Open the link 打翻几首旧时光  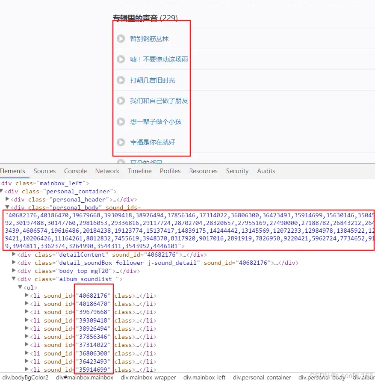point(152,80)
